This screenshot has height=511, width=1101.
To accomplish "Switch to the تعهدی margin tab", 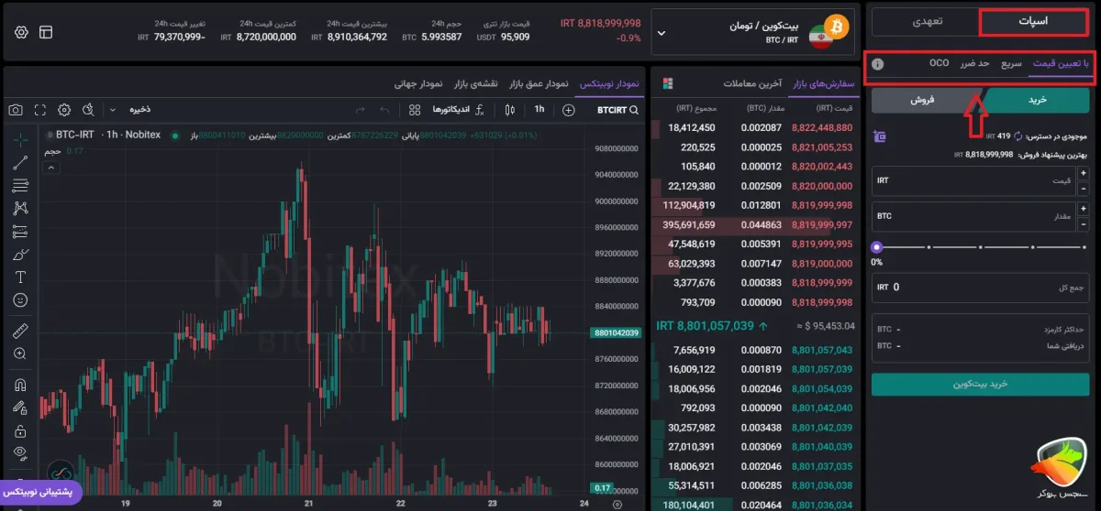I will [x=926, y=21].
